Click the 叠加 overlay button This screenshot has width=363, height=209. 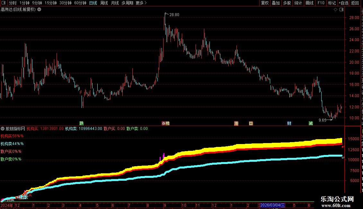276,3
